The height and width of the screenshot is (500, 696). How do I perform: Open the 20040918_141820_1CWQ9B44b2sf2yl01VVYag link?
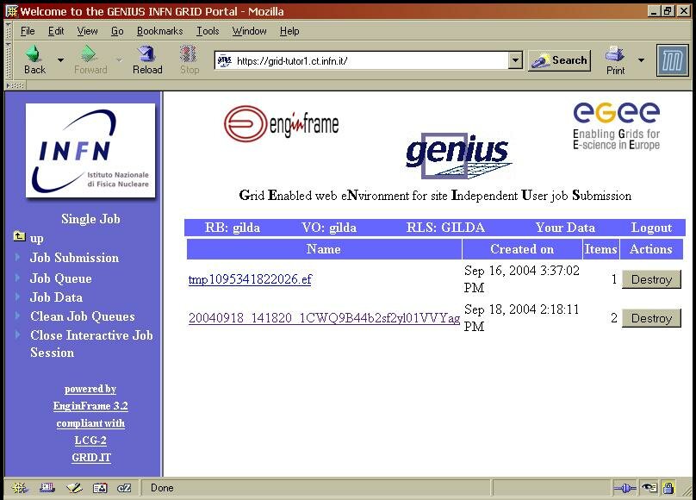(324, 318)
